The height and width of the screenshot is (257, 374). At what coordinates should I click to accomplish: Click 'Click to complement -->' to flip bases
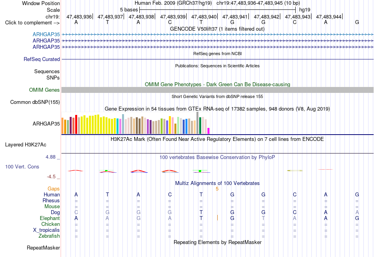point(32,23)
